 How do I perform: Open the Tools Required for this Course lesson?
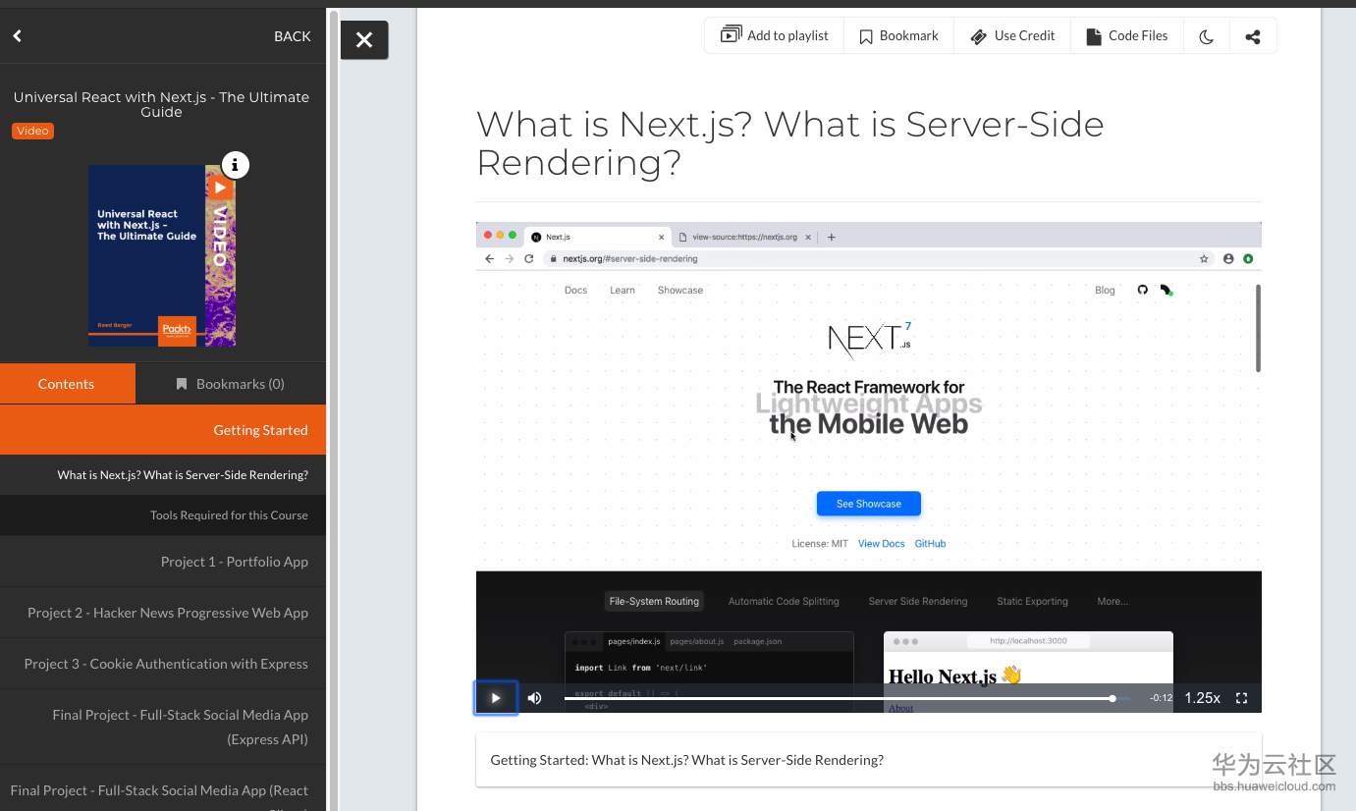click(x=163, y=515)
